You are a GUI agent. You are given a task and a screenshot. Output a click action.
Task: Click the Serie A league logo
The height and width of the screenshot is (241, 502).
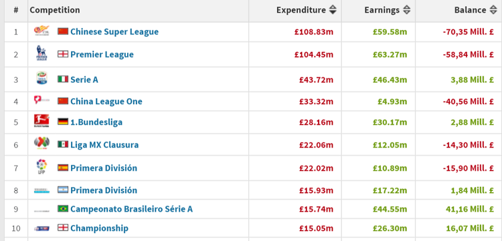tap(41, 78)
